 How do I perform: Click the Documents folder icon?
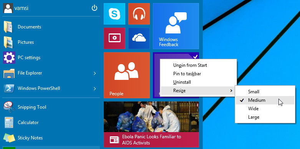click(x=8, y=27)
